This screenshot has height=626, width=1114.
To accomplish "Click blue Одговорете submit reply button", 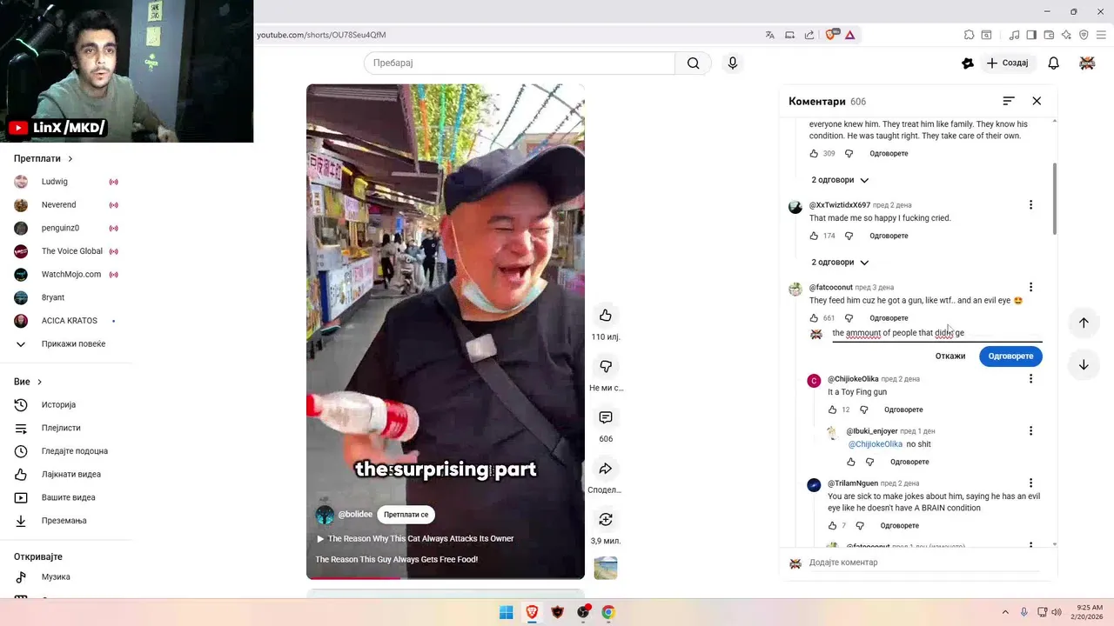I will point(1010,356).
